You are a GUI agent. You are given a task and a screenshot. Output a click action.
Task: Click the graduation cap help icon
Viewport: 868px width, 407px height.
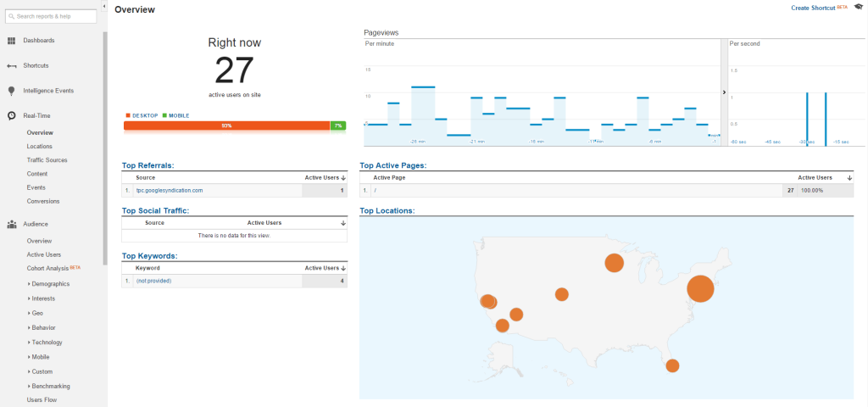coord(858,7)
